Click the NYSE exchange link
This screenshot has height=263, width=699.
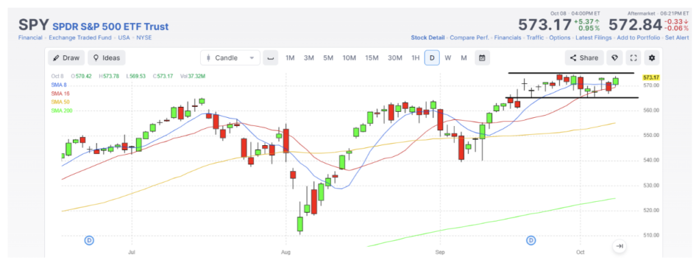point(144,38)
